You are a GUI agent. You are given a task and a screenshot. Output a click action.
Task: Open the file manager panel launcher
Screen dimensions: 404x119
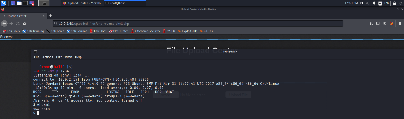(19, 3)
